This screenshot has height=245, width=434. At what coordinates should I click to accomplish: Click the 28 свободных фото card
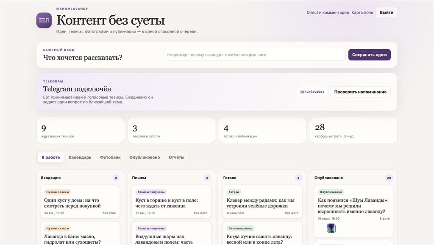click(354, 130)
